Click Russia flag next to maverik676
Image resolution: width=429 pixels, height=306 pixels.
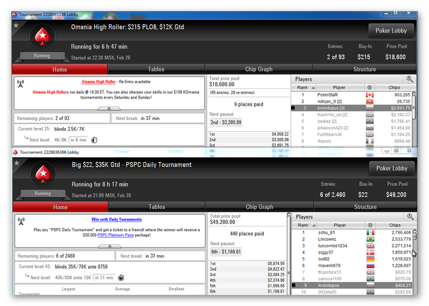pos(370,265)
